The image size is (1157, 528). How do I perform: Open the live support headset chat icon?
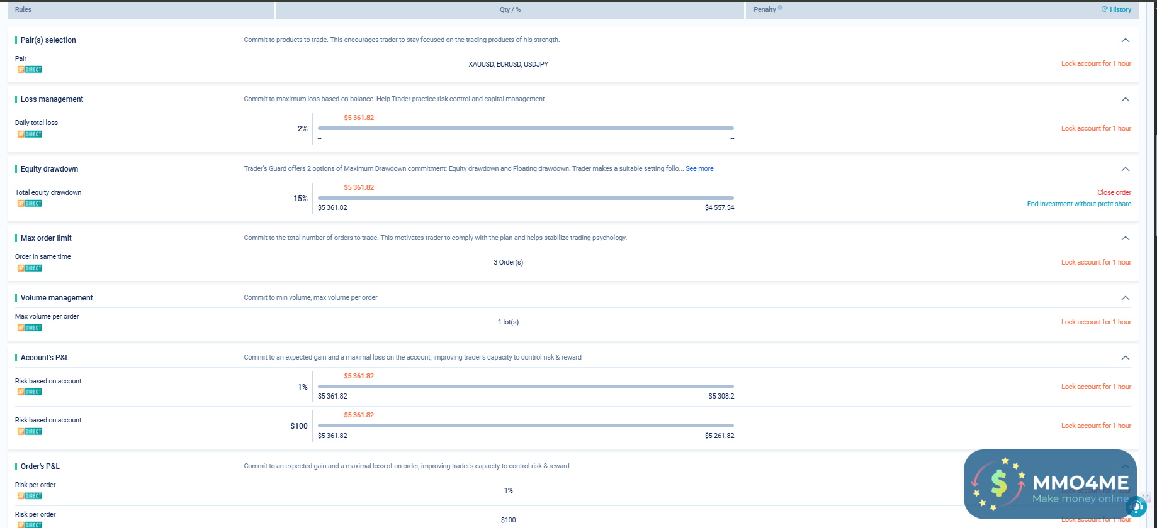[1137, 506]
